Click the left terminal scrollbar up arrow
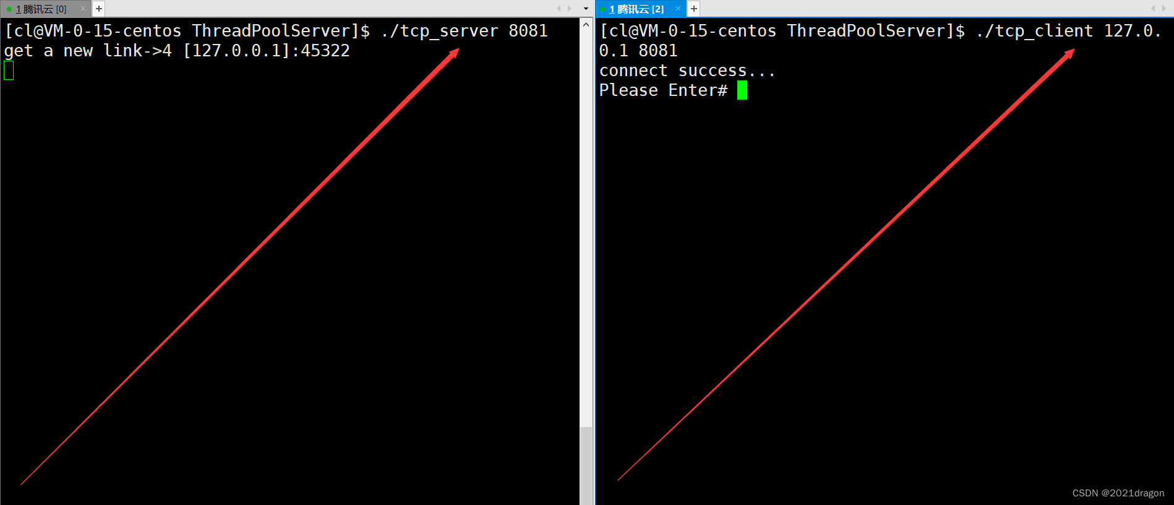This screenshot has width=1174, height=505. [586, 24]
